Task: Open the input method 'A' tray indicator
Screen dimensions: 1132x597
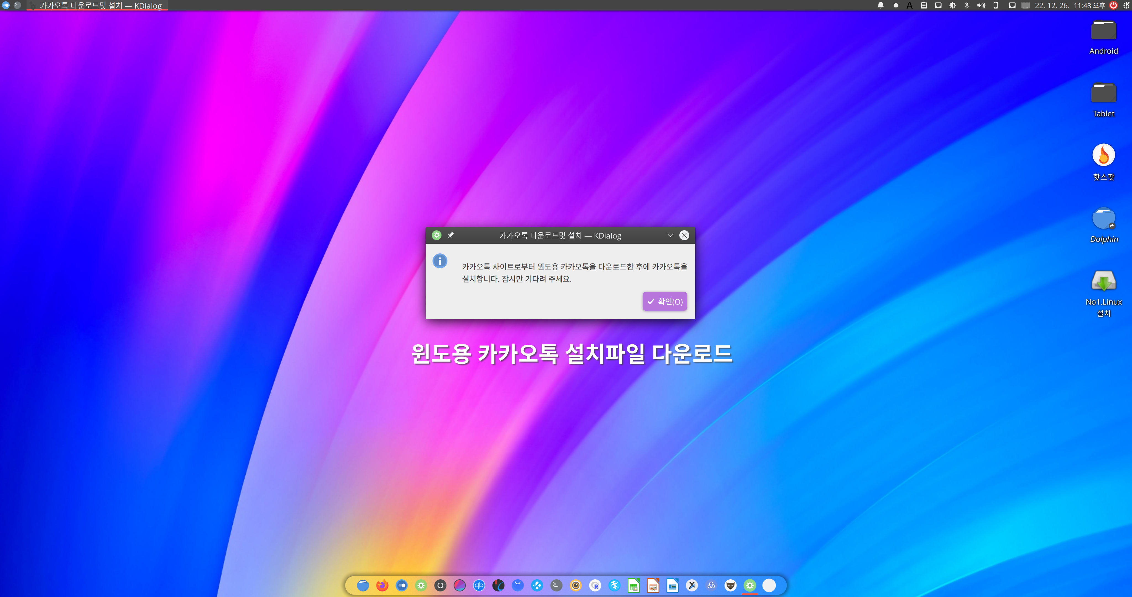Action: tap(910, 5)
